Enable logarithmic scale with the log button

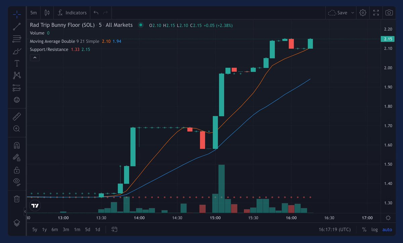(375, 229)
